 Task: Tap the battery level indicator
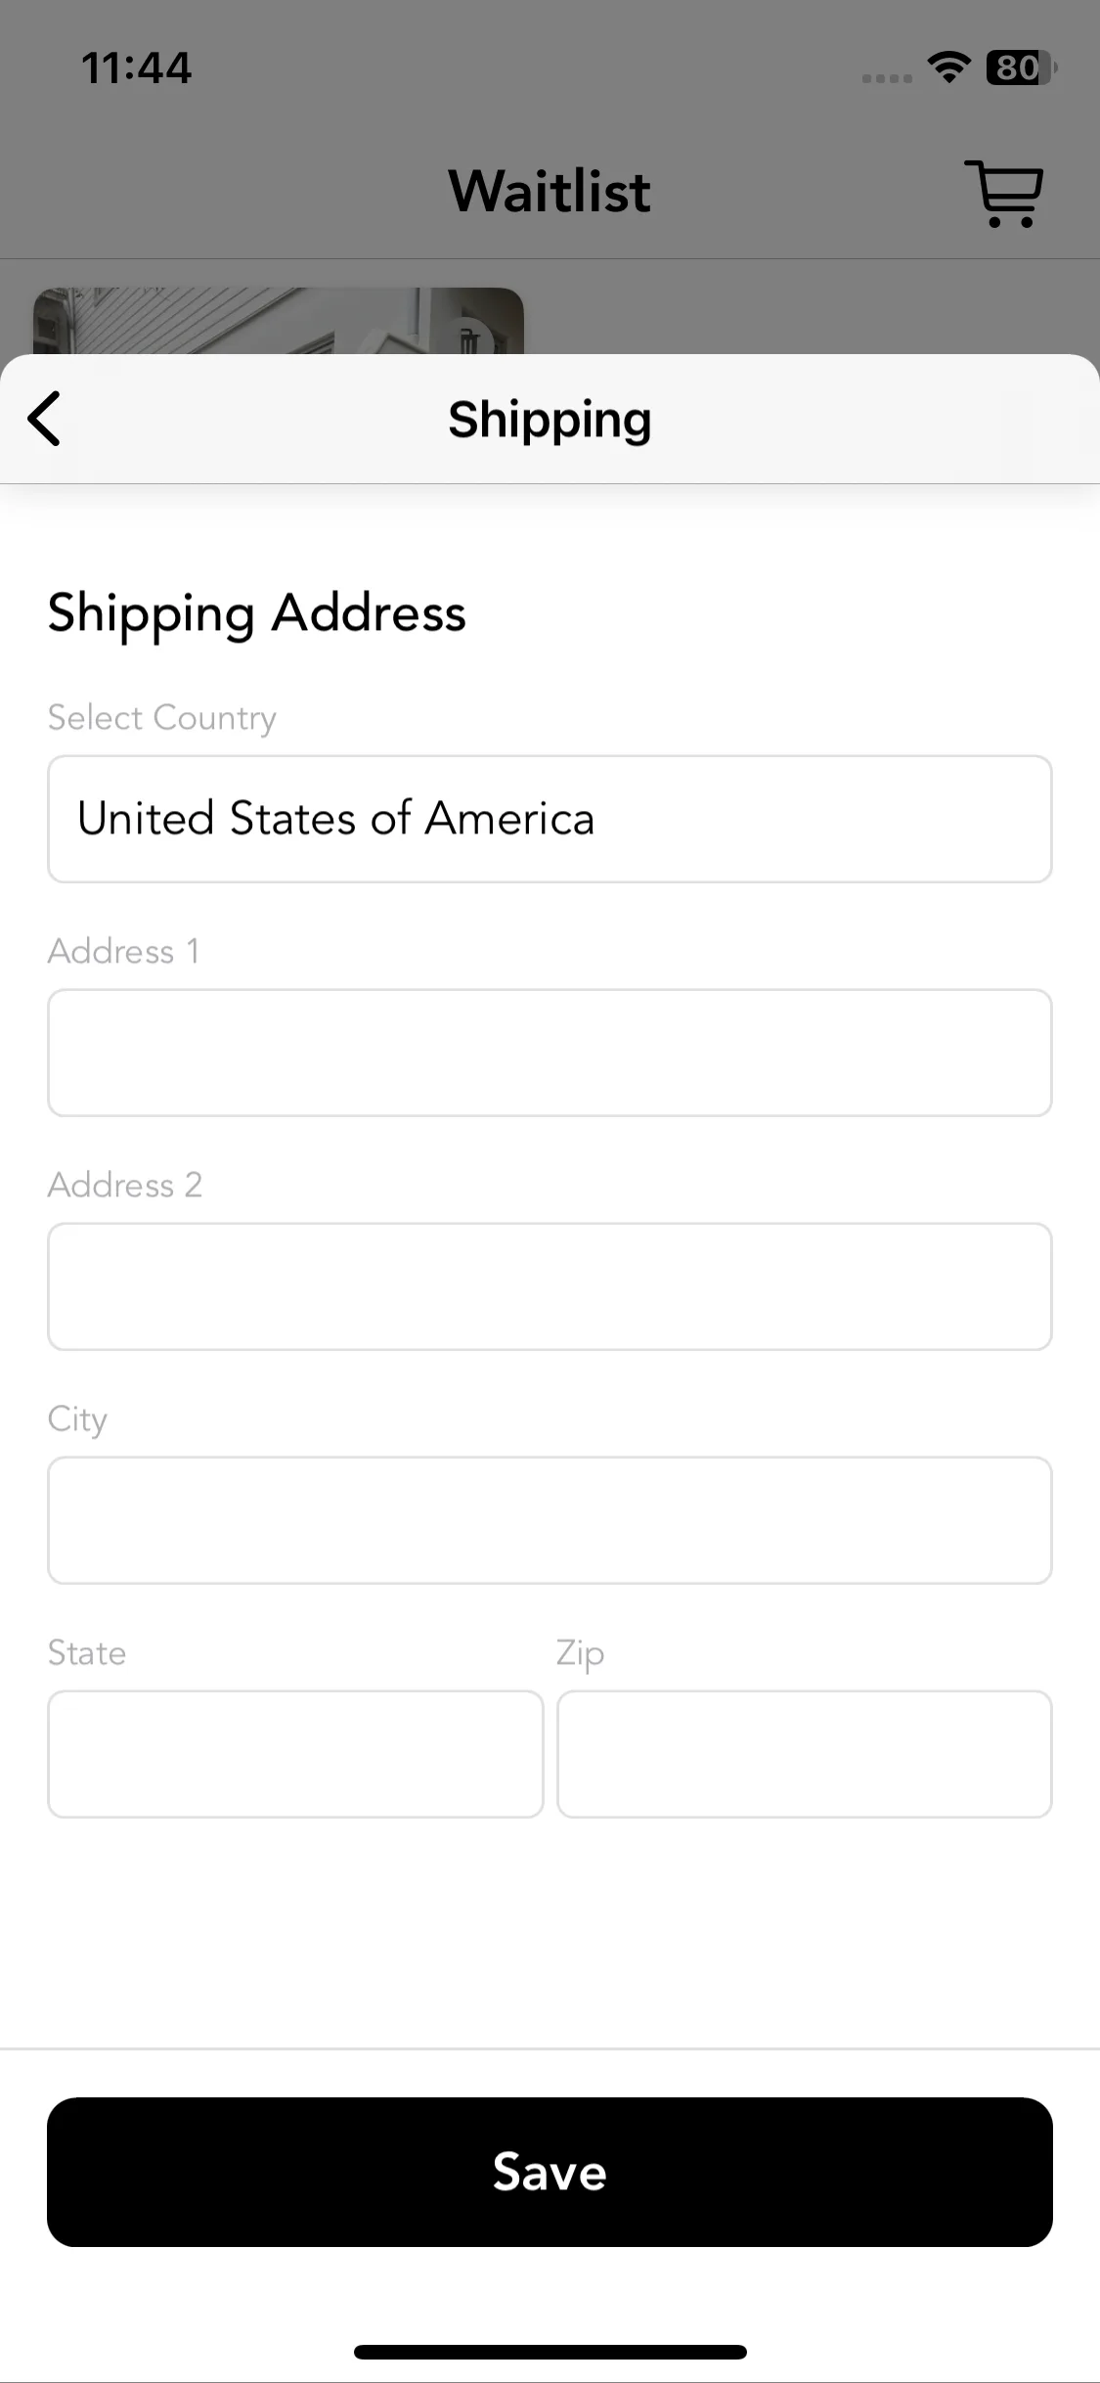point(1021,67)
